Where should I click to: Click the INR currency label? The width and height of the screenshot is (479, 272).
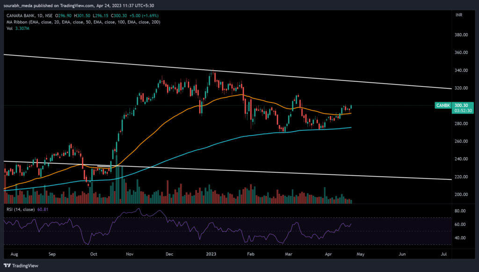(459, 15)
